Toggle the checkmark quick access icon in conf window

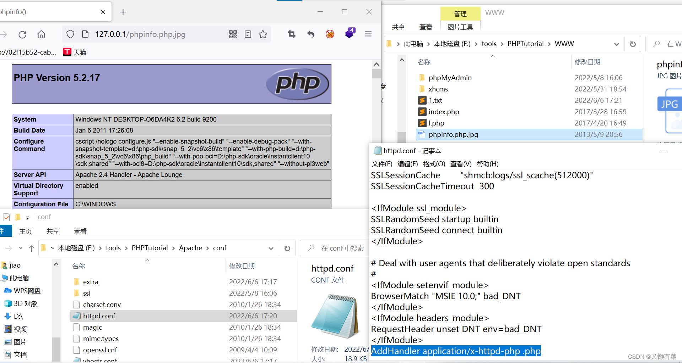coord(6,217)
